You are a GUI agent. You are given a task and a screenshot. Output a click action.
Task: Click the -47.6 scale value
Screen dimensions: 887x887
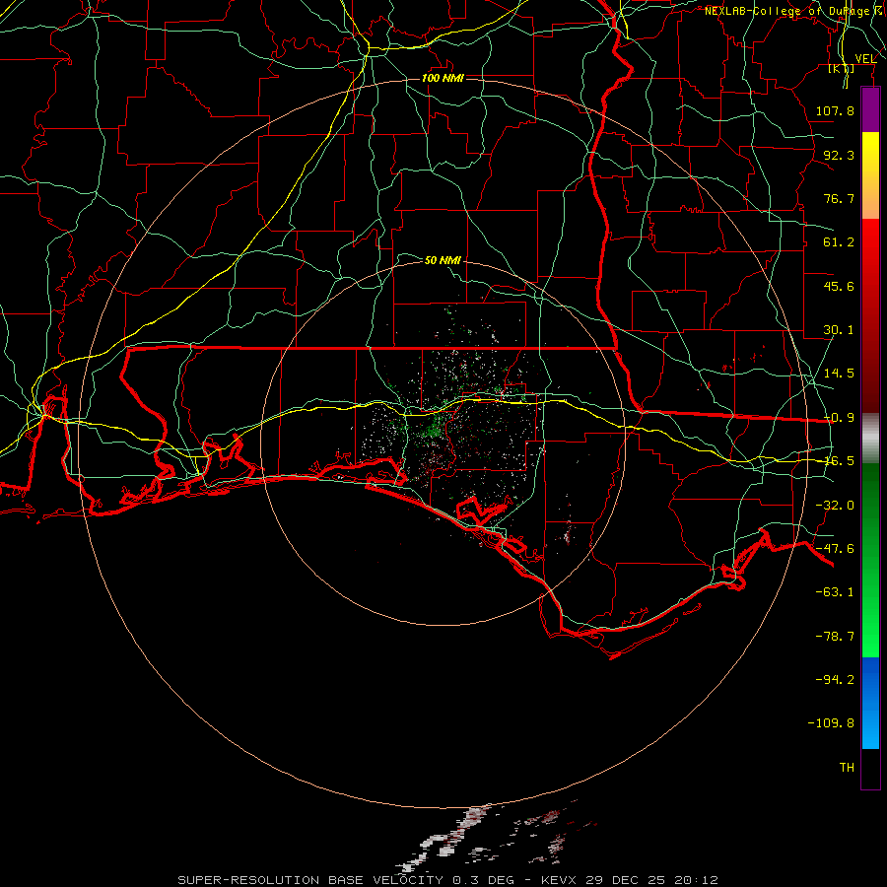(835, 549)
